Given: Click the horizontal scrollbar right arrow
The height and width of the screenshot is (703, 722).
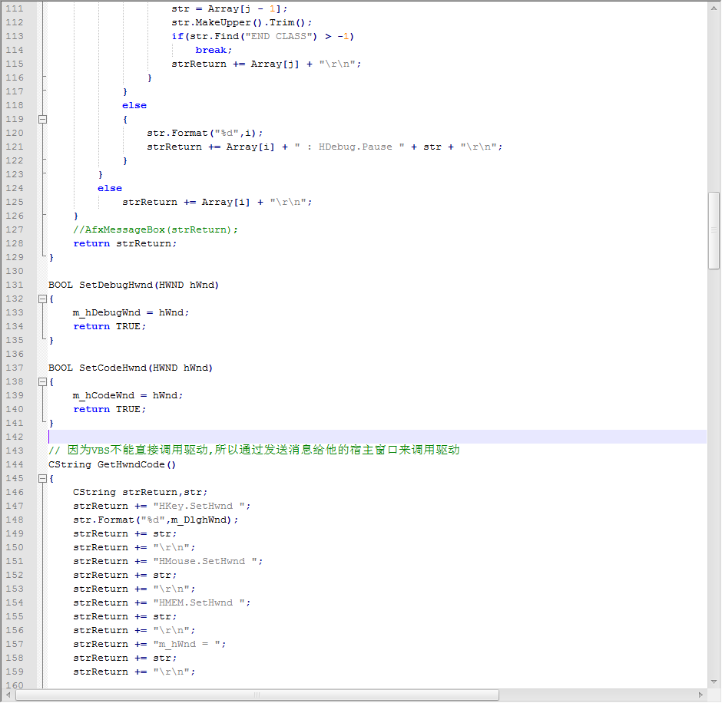Looking at the screenshot, I should point(700,695).
